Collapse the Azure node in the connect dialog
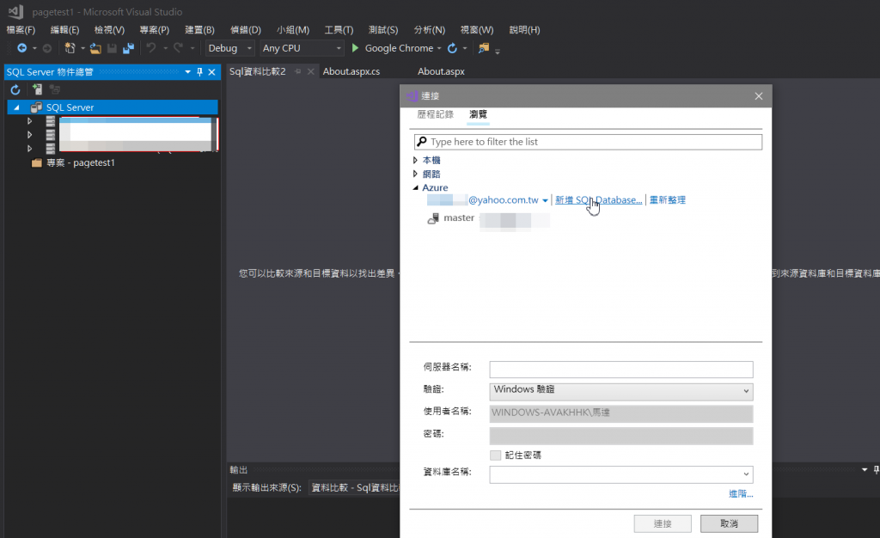This screenshot has width=880, height=538. [416, 187]
